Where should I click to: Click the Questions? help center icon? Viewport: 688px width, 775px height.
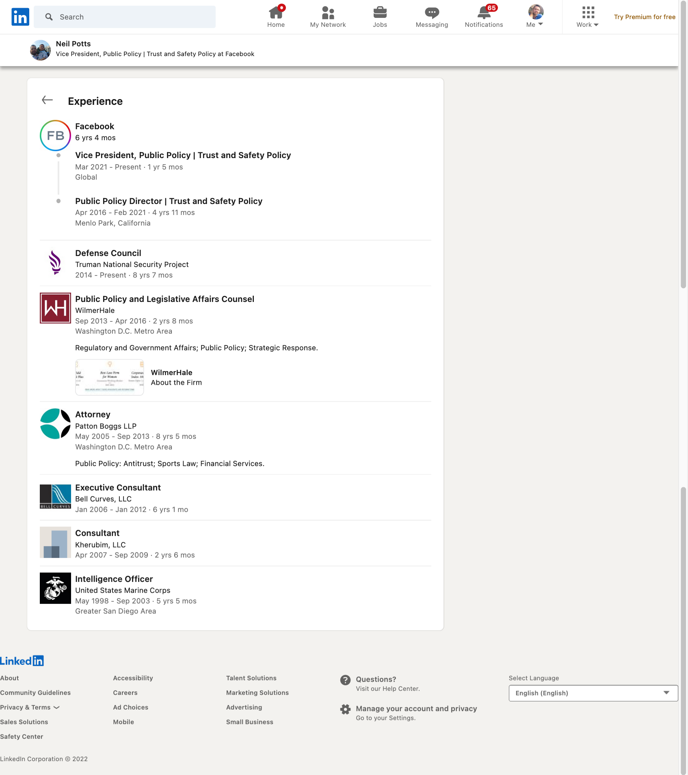[x=345, y=680]
